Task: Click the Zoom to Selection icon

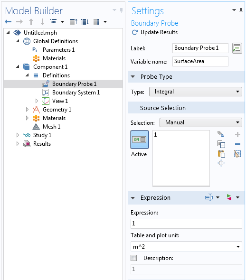Action: point(221,163)
